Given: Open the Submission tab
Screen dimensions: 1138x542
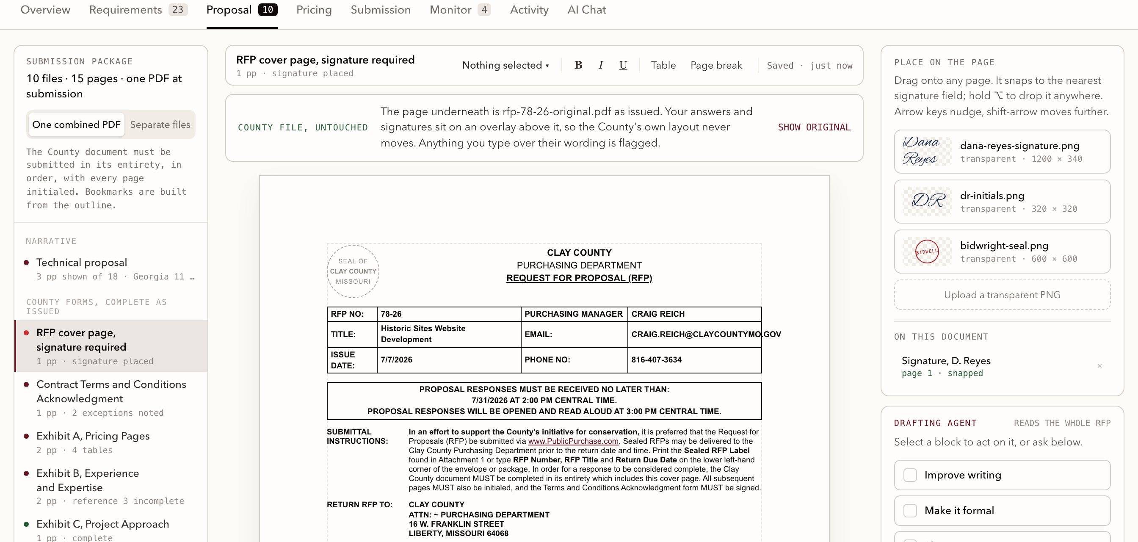Looking at the screenshot, I should click(x=380, y=10).
